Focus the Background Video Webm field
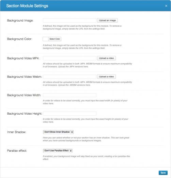171x178 pixels. pos(69,77)
